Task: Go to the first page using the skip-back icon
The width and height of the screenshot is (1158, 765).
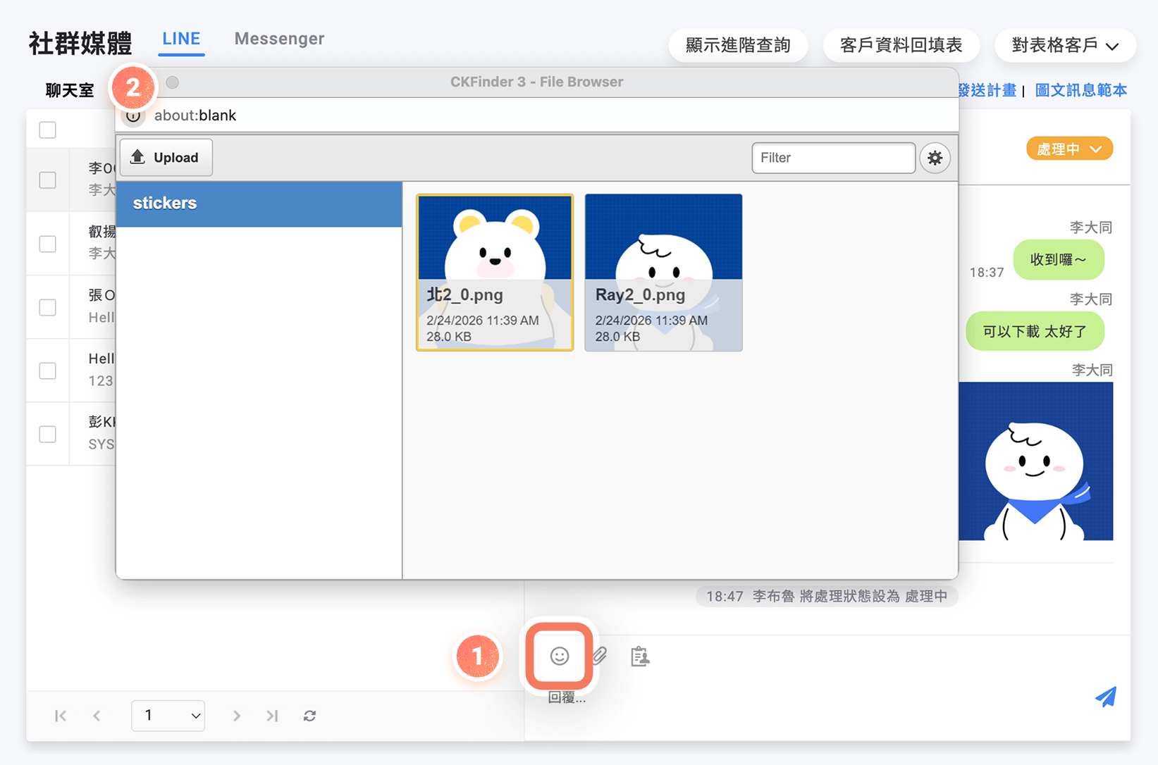Action: point(61,716)
